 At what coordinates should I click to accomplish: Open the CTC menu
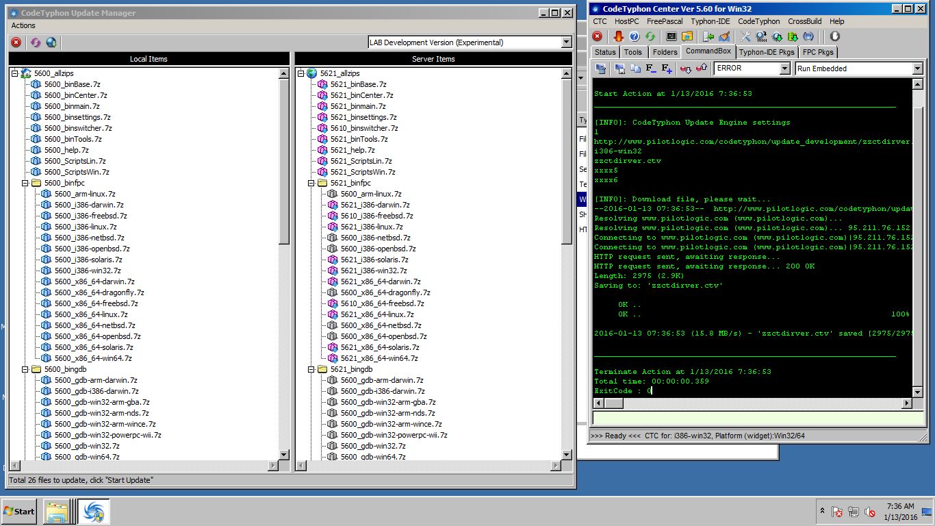pos(600,21)
